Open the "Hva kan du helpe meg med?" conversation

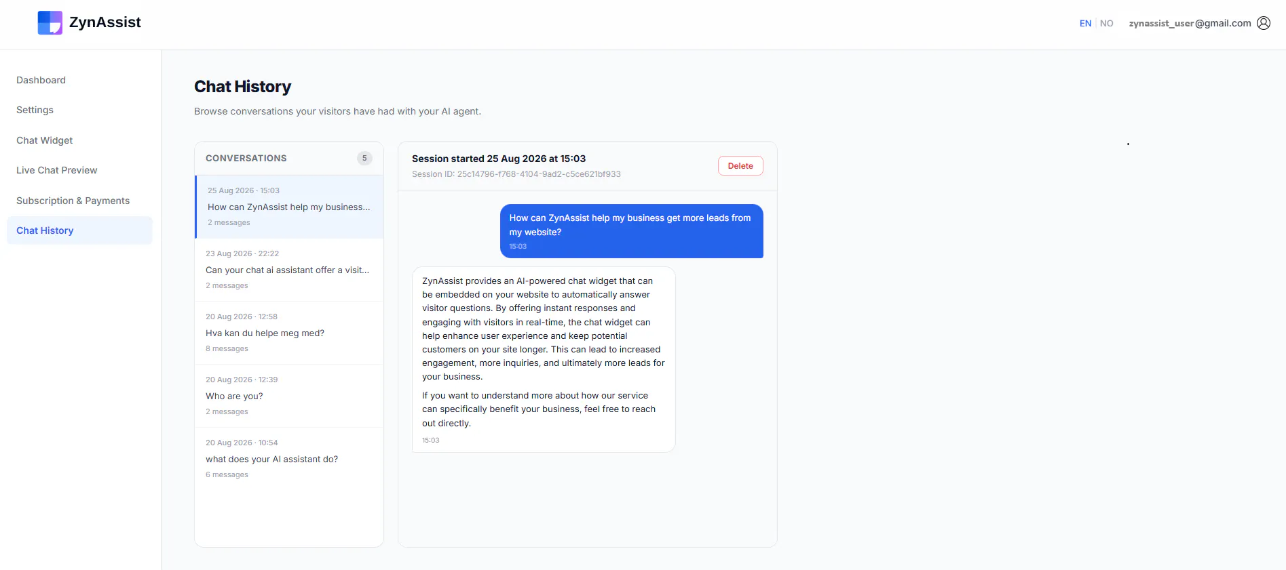pyautogui.click(x=290, y=333)
